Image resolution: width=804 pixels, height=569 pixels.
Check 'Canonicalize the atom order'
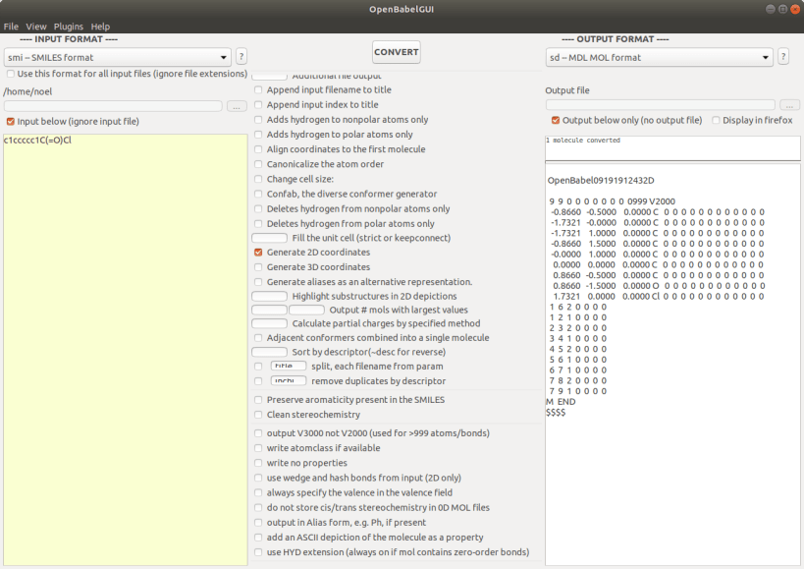click(x=258, y=164)
